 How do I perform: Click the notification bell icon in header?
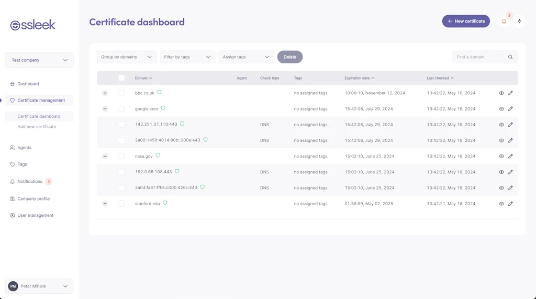coord(504,21)
